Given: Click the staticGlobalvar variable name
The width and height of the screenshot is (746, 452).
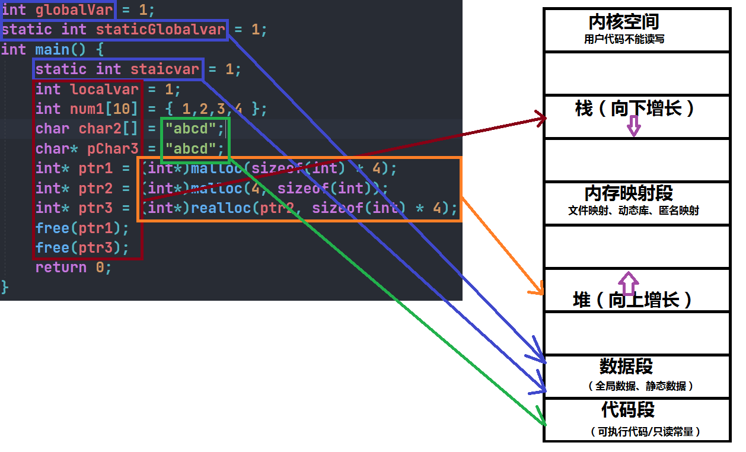Looking at the screenshot, I should point(160,30).
